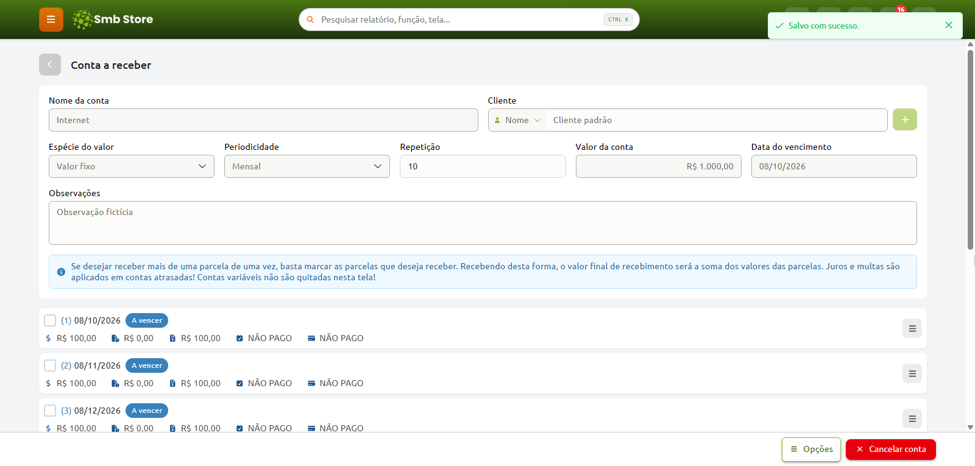Click the notification badge showing 16

[x=901, y=9]
